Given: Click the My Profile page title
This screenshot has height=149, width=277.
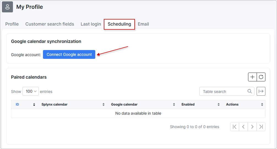Looking at the screenshot, I should click(29, 7).
